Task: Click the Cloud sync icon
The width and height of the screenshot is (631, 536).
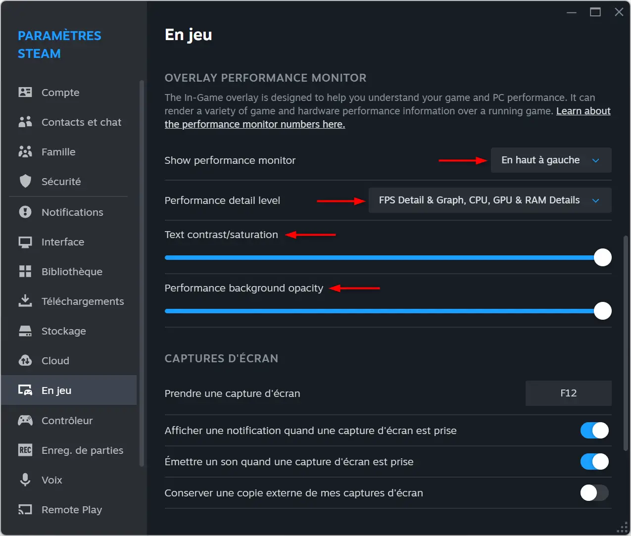Action: point(25,360)
